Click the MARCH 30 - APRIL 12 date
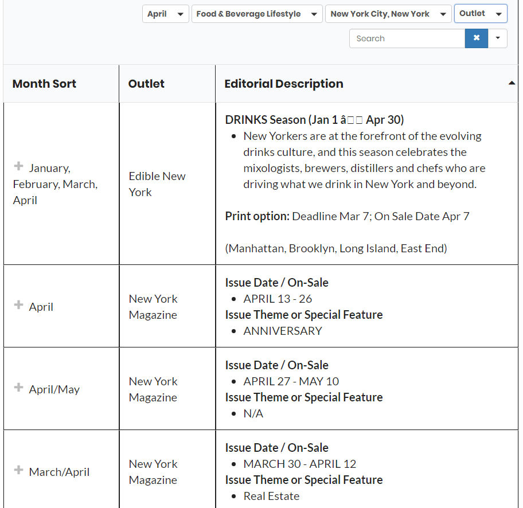This screenshot has width=523, height=508. coord(300,464)
